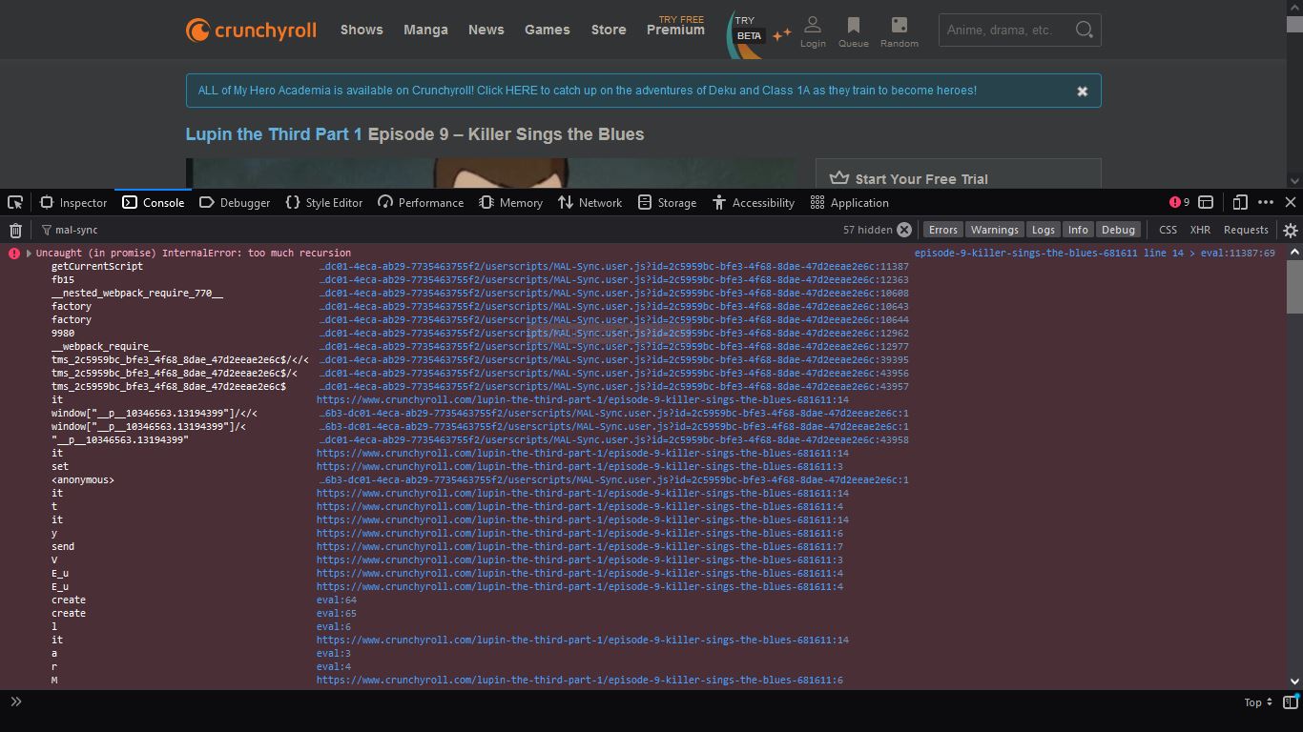Click the error count badge showing 9

[x=1180, y=202]
